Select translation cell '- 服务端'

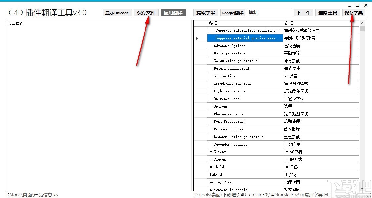pos(321,159)
